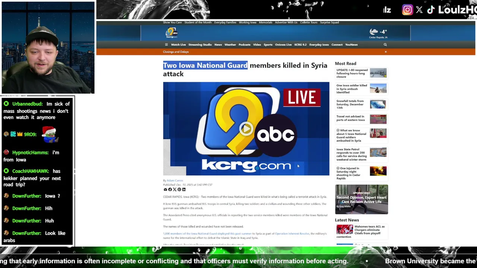
Task: Open Operation Inherent Resolve link
Action: (292, 234)
